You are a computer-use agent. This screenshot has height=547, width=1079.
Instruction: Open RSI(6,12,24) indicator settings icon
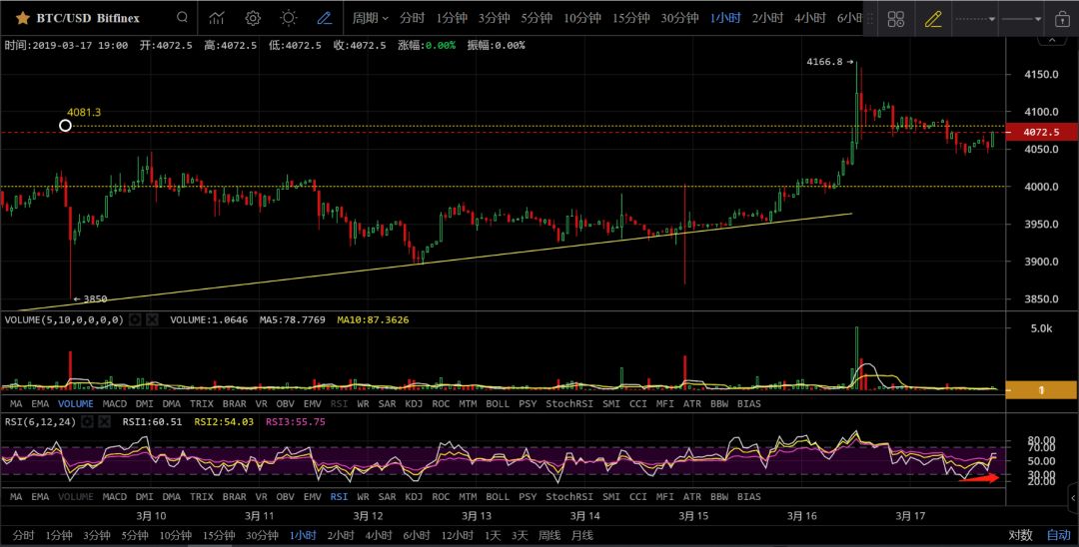[x=87, y=422]
